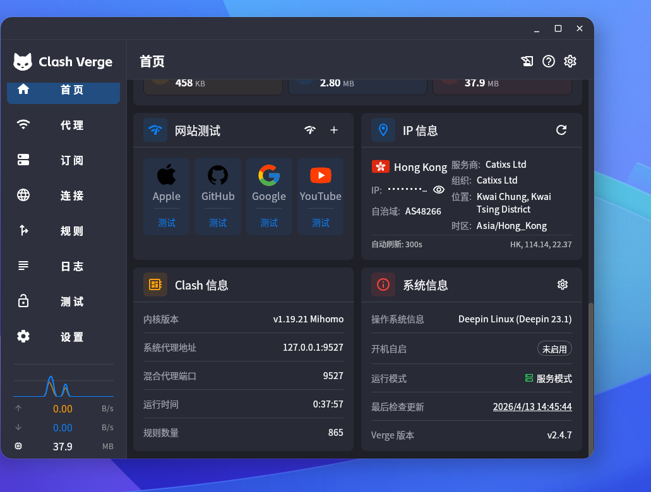Open the 日志 logs page
Viewport: 651px width, 492px height.
click(x=63, y=266)
